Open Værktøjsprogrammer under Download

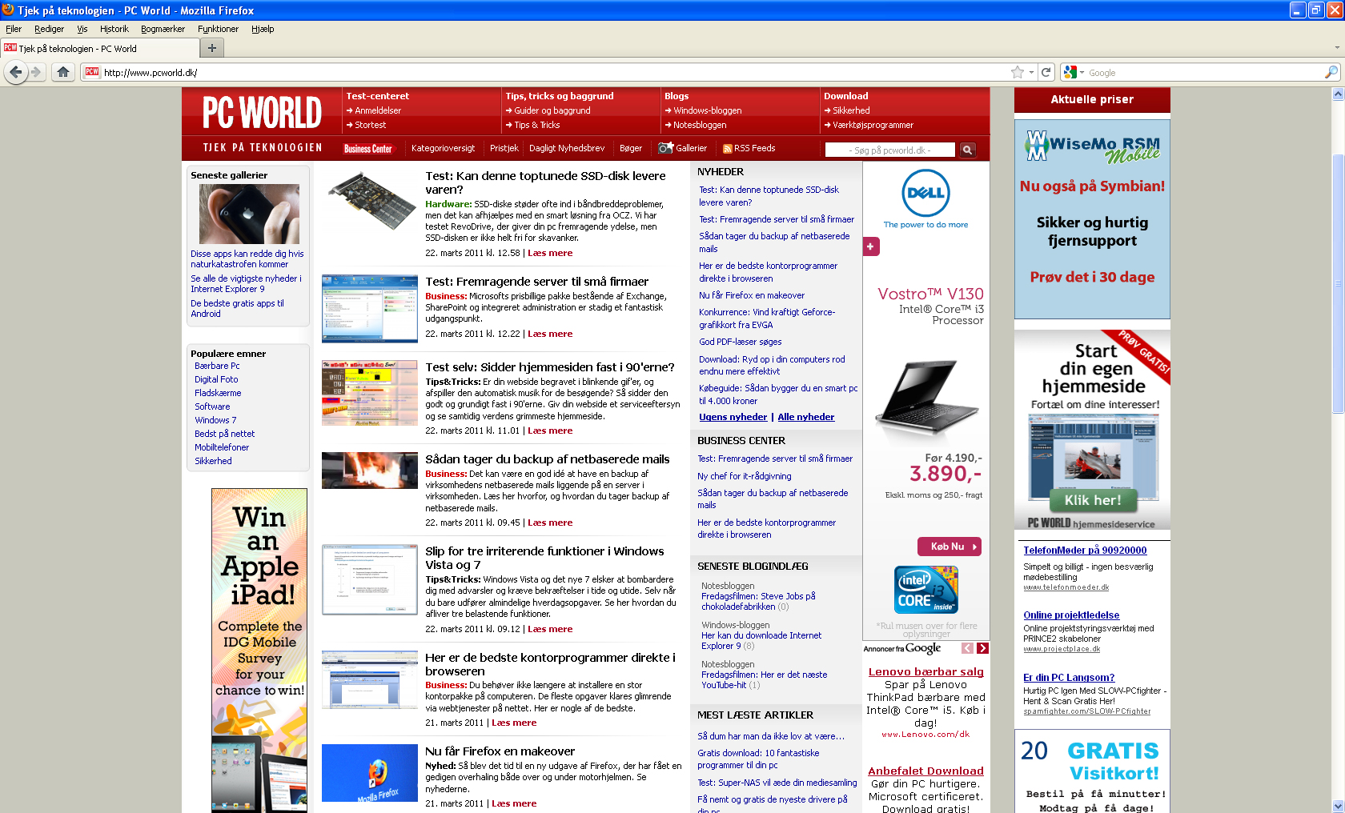pyautogui.click(x=873, y=125)
